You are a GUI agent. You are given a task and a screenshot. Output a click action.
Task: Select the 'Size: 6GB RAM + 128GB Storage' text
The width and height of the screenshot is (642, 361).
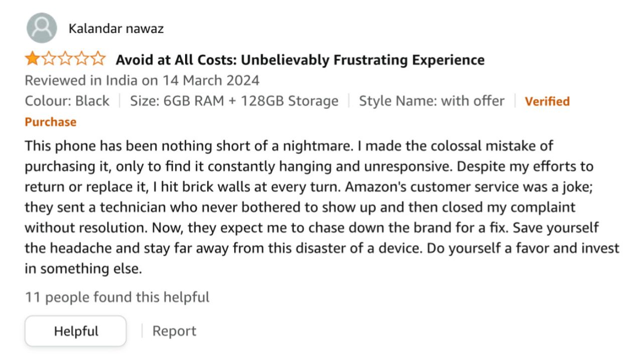(234, 101)
